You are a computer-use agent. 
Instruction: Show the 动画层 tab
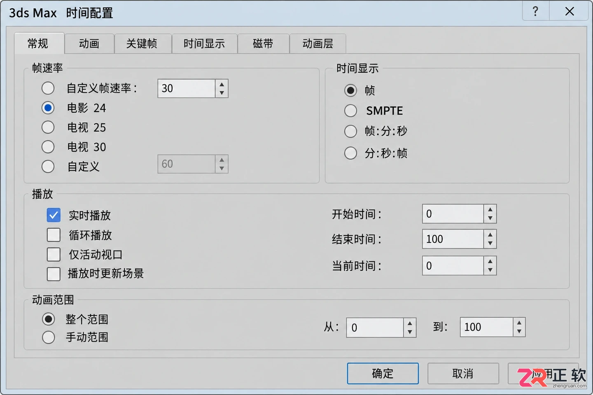point(318,44)
